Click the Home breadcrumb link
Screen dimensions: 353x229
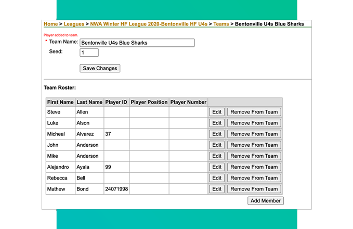click(x=50, y=24)
